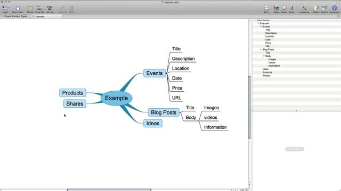341x191 pixels.
Task: Select Information row in Topic Outline
Action: (297, 66)
